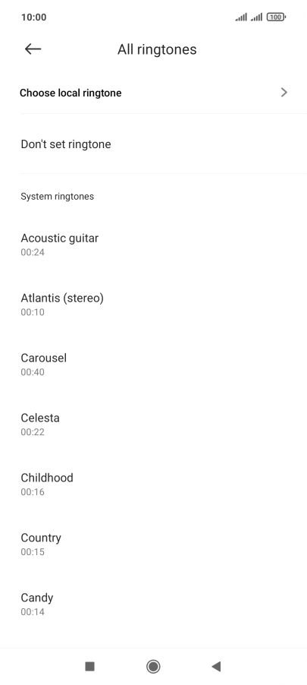Pick the Carousel ringtone
The image size is (307, 685).
click(153, 364)
